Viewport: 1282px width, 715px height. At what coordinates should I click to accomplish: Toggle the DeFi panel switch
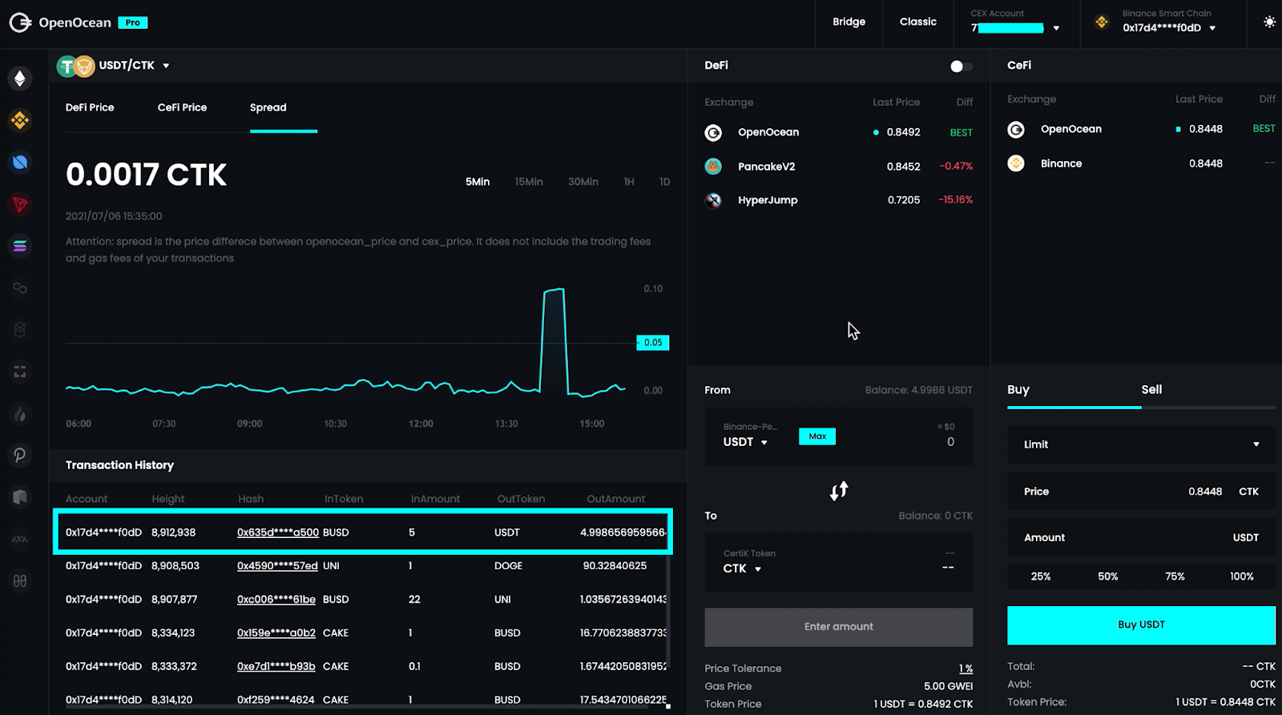click(x=961, y=66)
